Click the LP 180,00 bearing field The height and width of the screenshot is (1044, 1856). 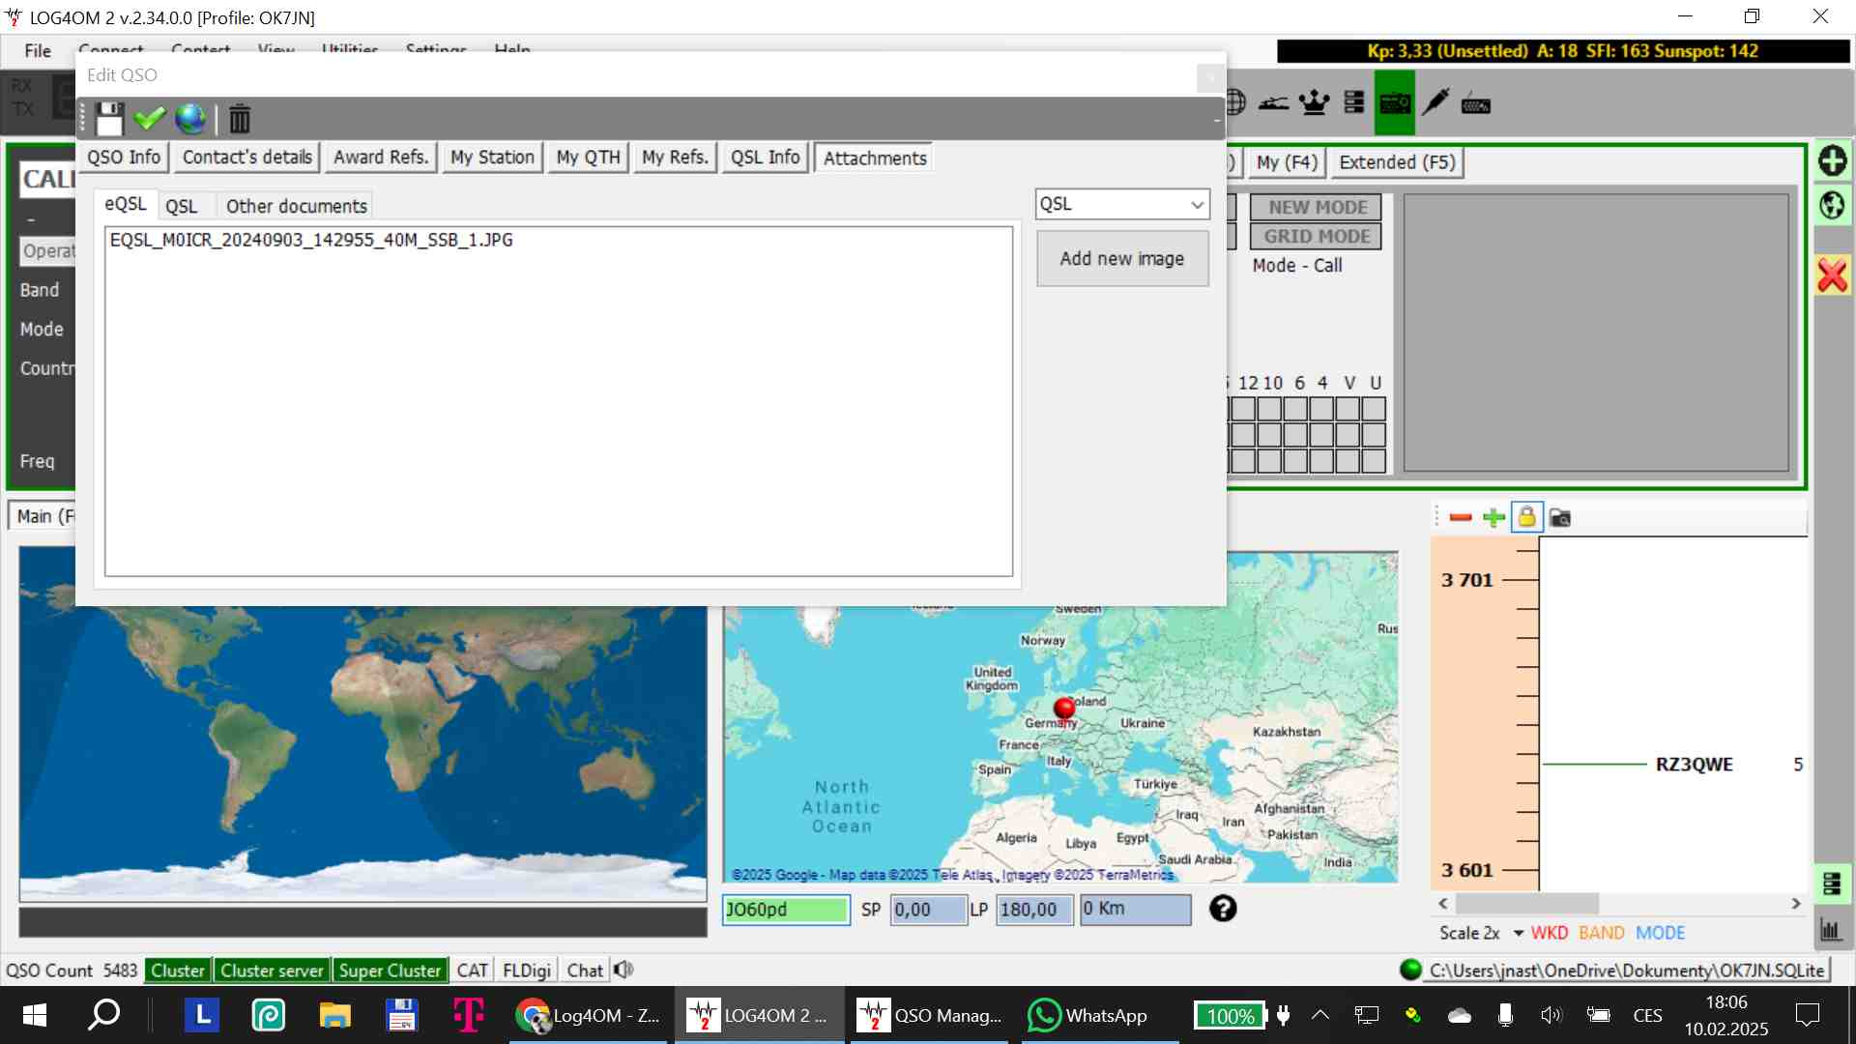1034,910
